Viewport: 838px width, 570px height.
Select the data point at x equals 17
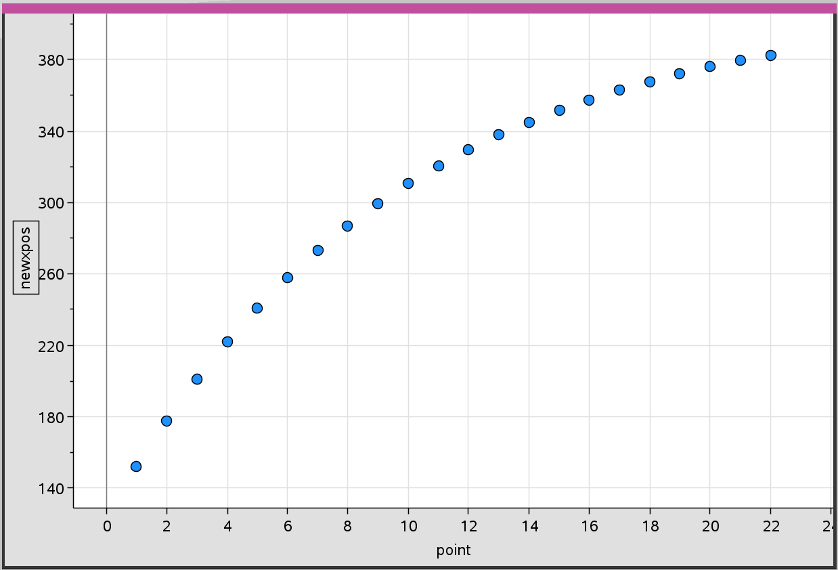pos(619,90)
